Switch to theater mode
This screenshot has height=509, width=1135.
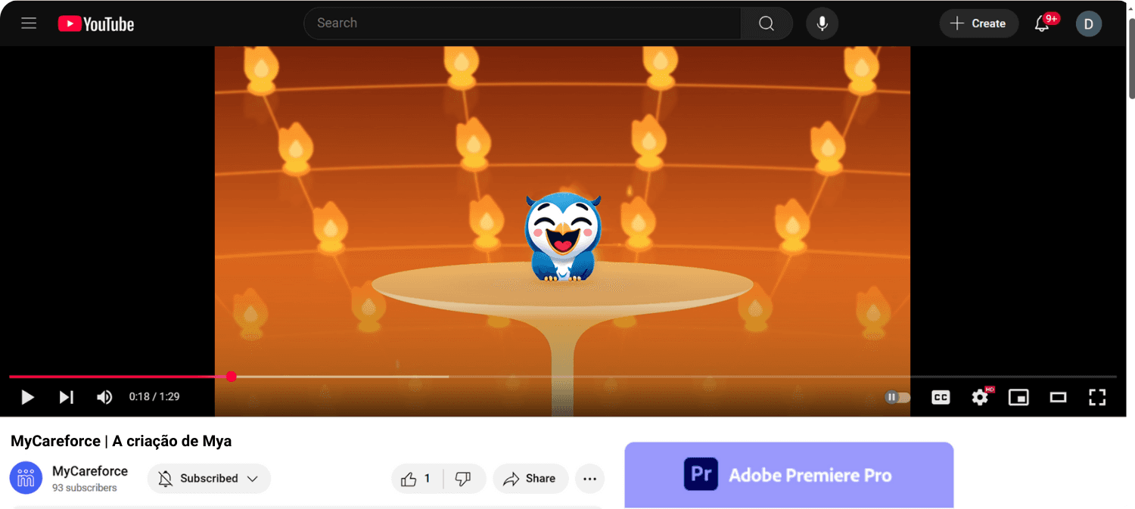tap(1058, 397)
